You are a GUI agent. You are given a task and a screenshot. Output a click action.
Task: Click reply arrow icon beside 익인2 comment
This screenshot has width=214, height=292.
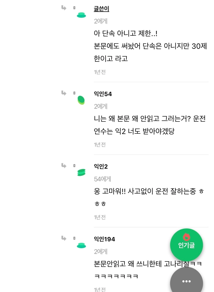(x=64, y=165)
